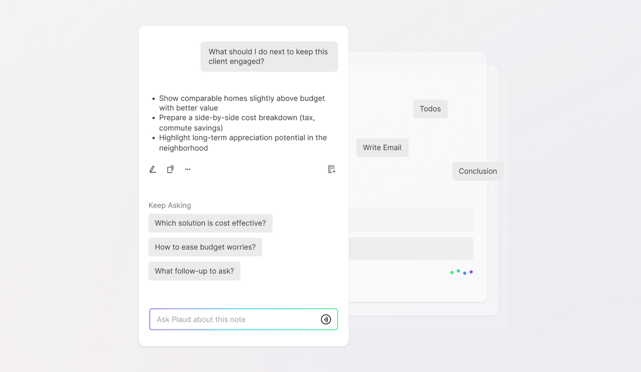Pick the "What follow-up to ask?" suggestion
Screen dimensions: 641x372
click(x=194, y=271)
